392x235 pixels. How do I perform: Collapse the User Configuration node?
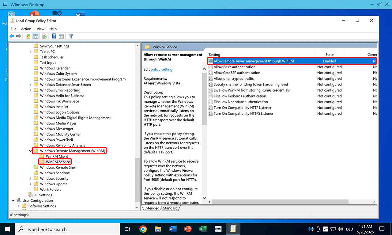[x=13, y=200]
